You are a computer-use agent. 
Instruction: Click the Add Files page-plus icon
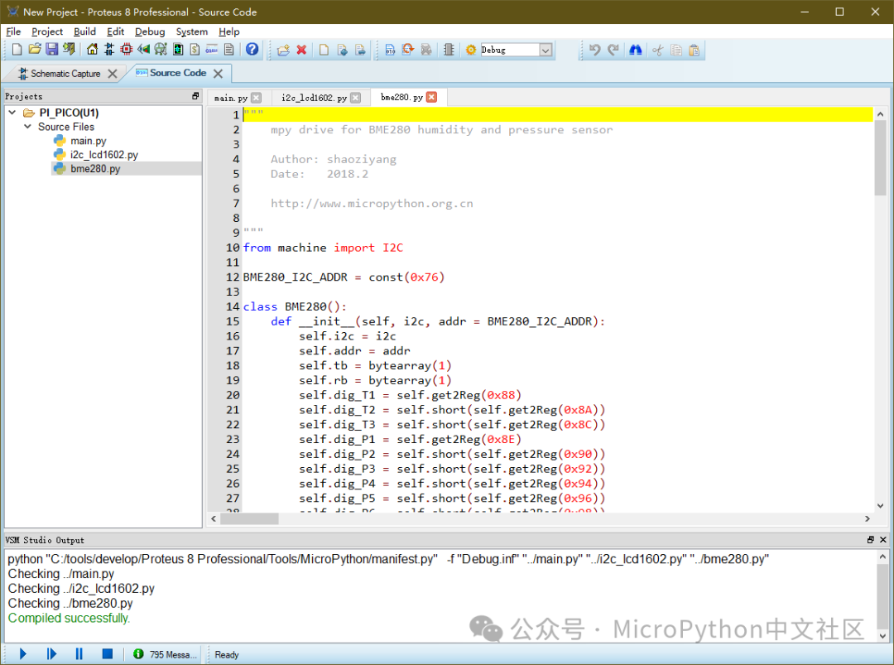(342, 51)
